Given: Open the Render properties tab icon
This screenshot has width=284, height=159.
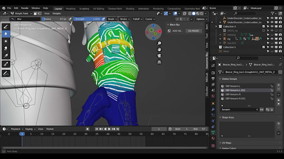Looking at the screenshot, I should pos(213,73).
